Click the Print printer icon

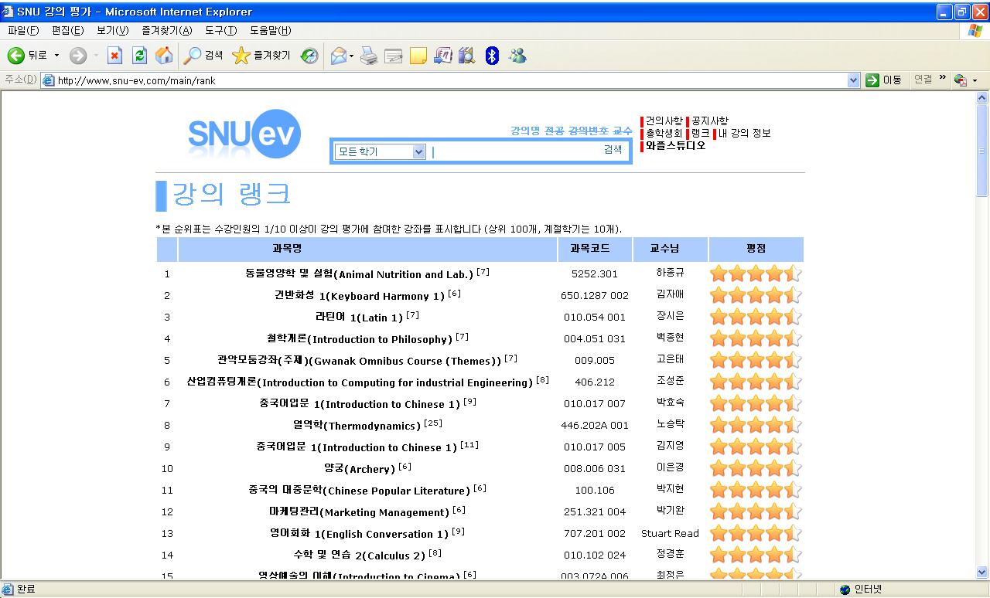coord(369,56)
